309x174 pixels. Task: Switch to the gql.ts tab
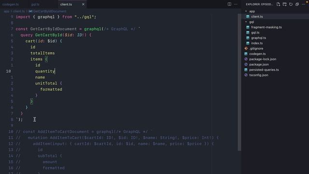(x=35, y=4)
